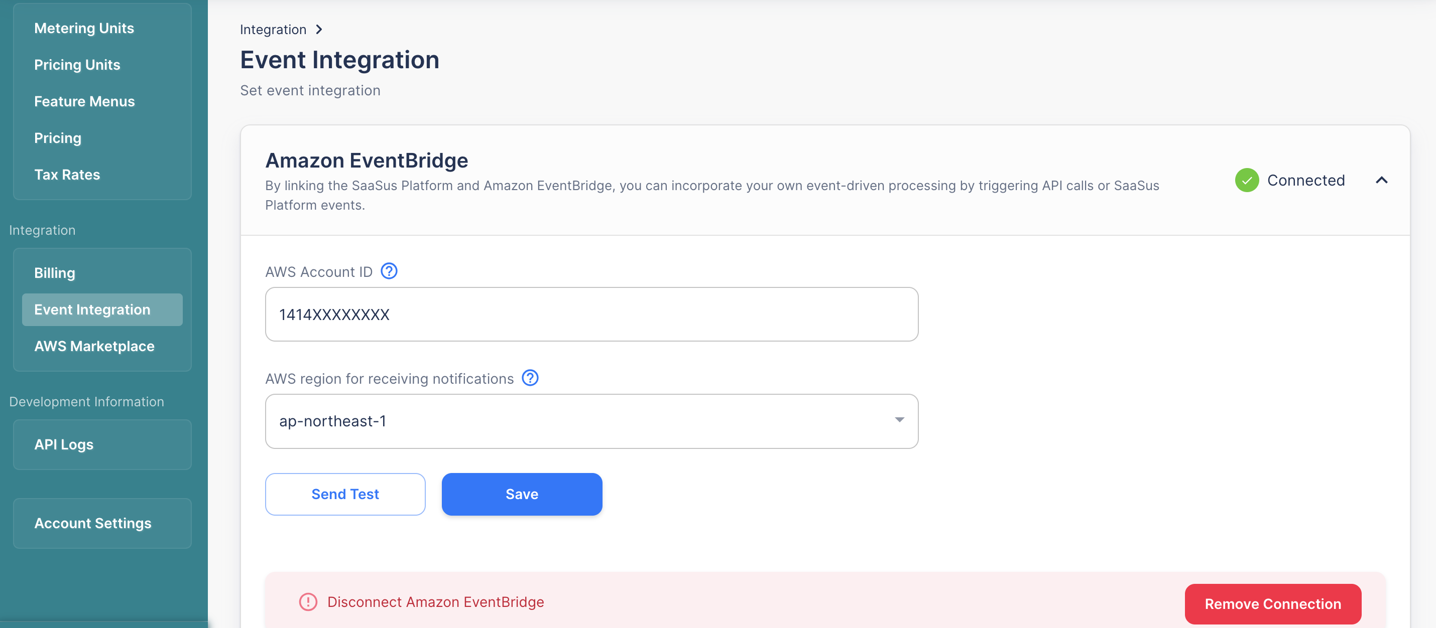Click the Development Information section label
The image size is (1436, 628).
(x=86, y=402)
